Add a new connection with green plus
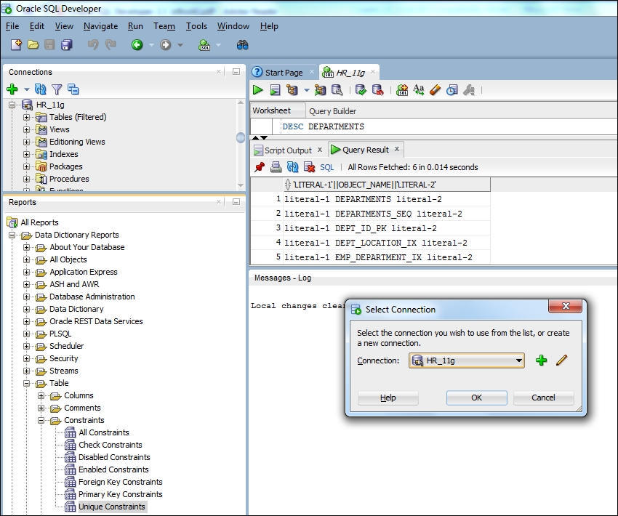The image size is (618, 516). [x=12, y=89]
